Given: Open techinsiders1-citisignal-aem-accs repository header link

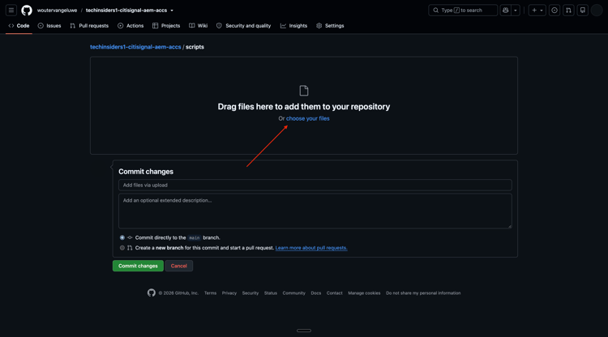Looking at the screenshot, I should pos(126,11).
